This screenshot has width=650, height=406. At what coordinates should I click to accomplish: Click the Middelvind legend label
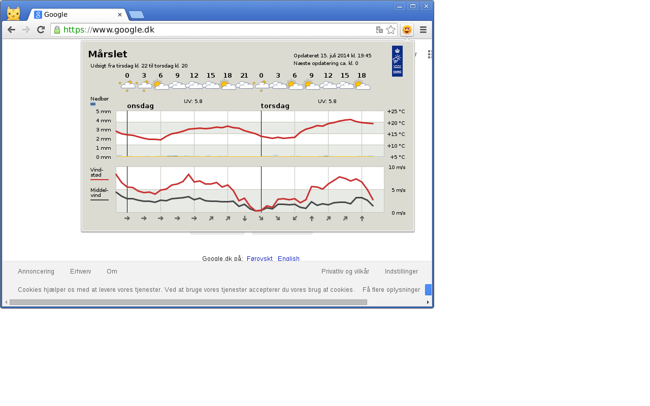click(99, 192)
